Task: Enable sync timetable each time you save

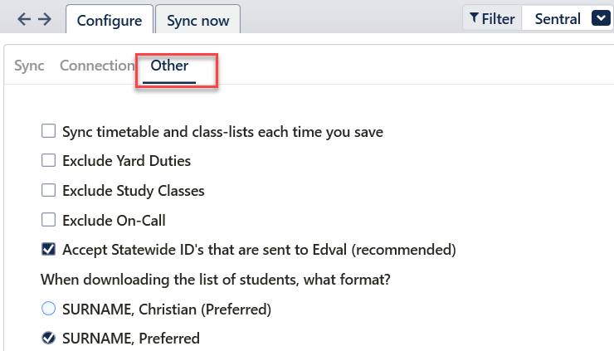Action: click(x=48, y=131)
